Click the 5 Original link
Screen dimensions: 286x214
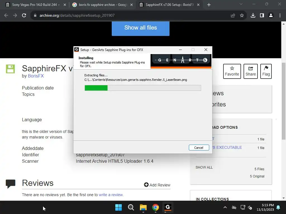coord(257,176)
